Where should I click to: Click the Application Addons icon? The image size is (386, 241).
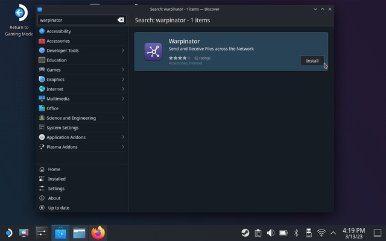pos(42,137)
